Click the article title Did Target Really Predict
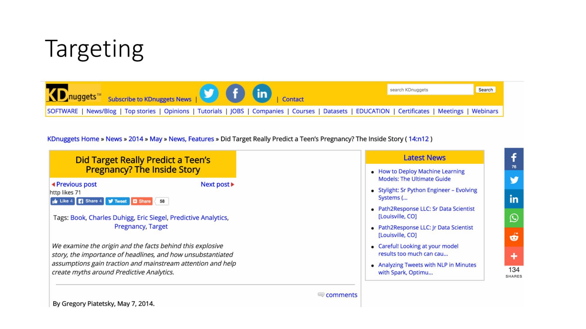This screenshot has height=329, width=586. (143, 164)
